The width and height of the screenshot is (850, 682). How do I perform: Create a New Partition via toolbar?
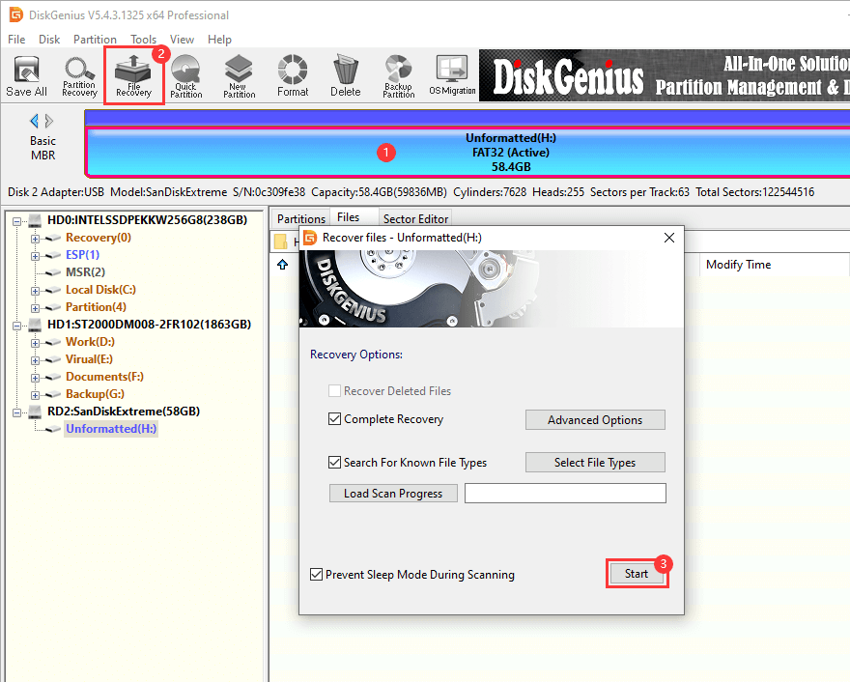[239, 76]
